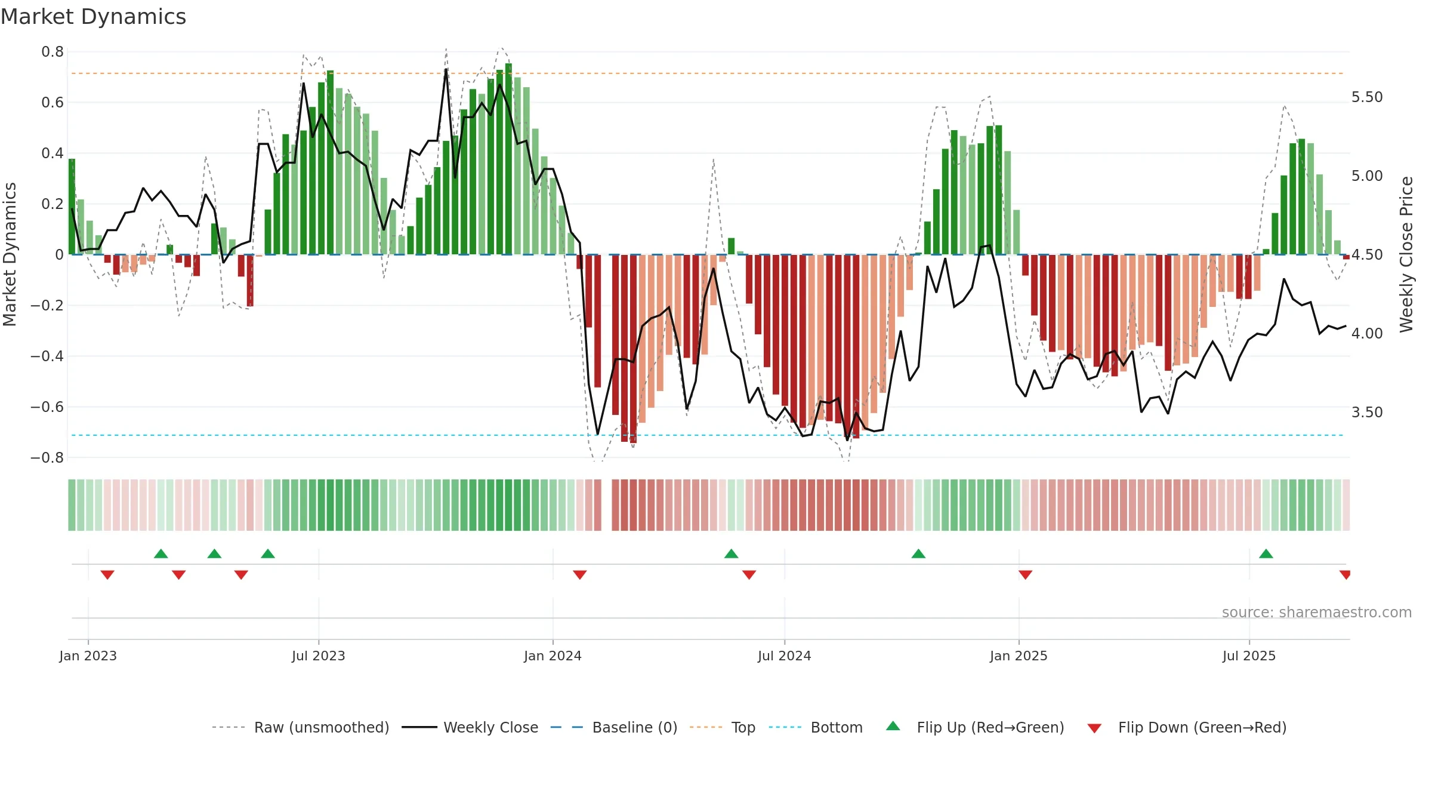Image resolution: width=1432 pixels, height=806 pixels.
Task: Click the Jul 2025 x-axis label
Action: [1249, 656]
